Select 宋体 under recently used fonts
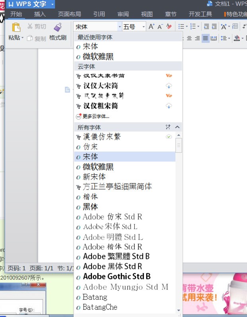Screen dimensions: 247x317 coord(128,46)
